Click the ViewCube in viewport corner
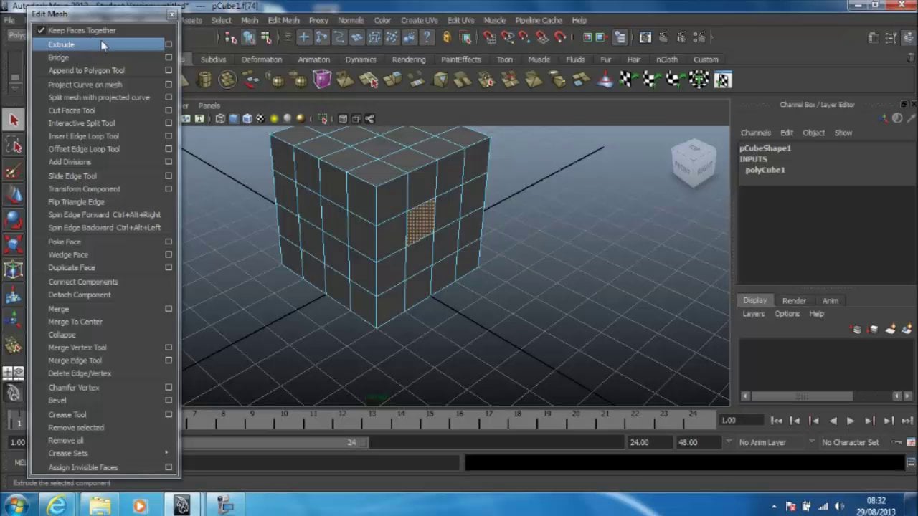Image resolution: width=918 pixels, height=516 pixels. pos(694,163)
